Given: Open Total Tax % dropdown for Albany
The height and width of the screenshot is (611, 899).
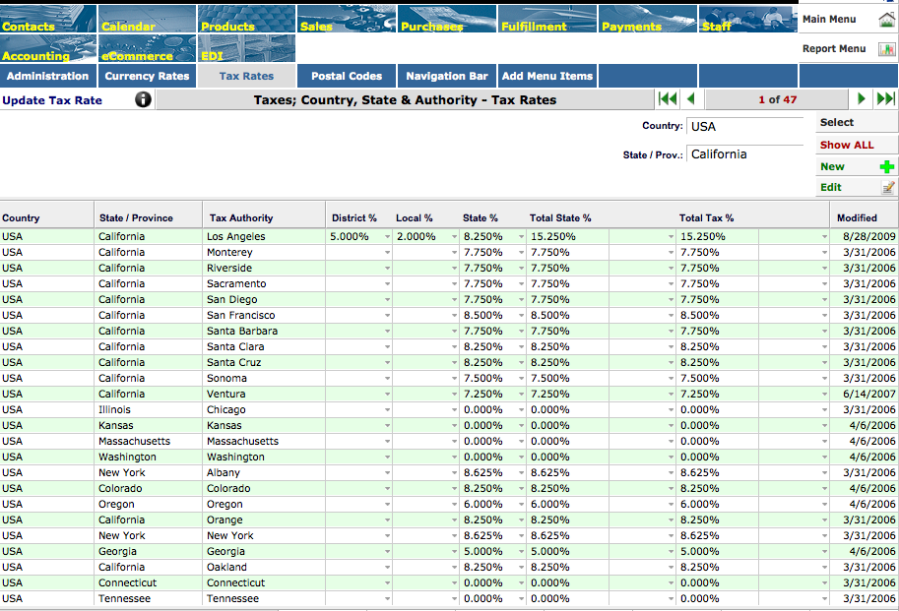Looking at the screenshot, I should pos(824,473).
